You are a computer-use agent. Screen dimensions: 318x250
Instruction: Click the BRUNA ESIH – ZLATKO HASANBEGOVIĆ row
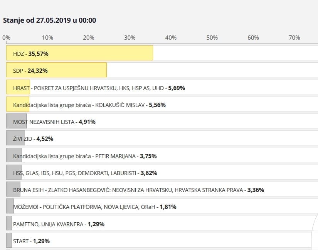tap(138, 190)
